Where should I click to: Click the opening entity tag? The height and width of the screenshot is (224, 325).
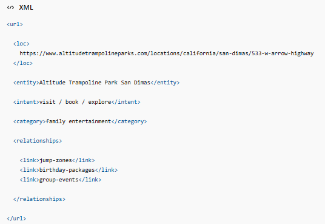coord(26,83)
